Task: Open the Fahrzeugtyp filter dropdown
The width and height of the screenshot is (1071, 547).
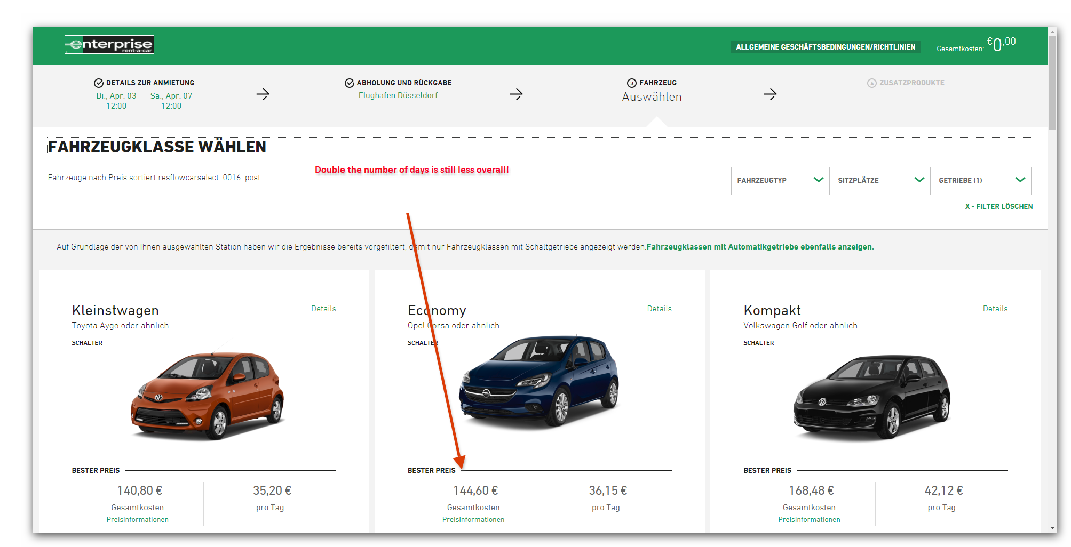Action: point(780,181)
